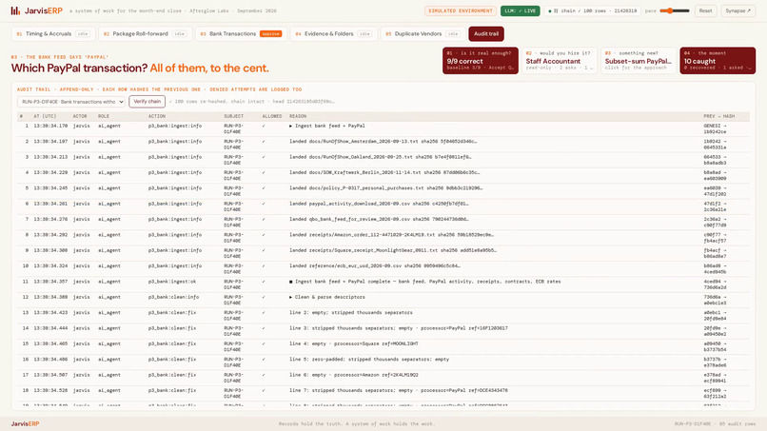The image size is (767, 431).
Task: Click the line 5 zero-padded row
Action: click(383, 362)
